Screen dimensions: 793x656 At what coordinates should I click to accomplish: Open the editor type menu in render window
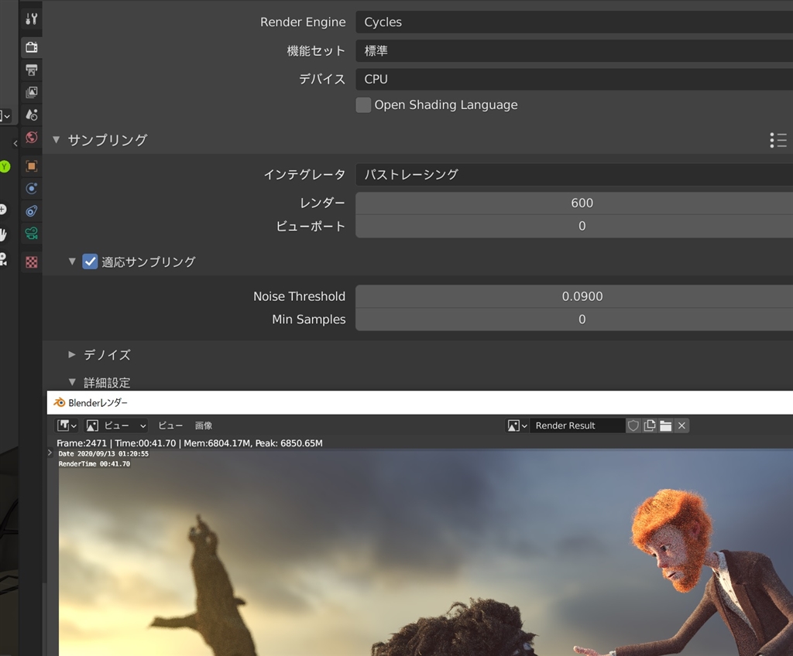coord(67,425)
